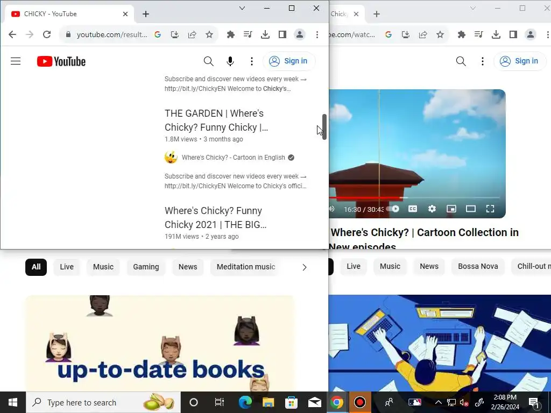Open Downloads icon in left Chrome toolbar
This screenshot has height=413, width=551.
pyautogui.click(x=265, y=34)
